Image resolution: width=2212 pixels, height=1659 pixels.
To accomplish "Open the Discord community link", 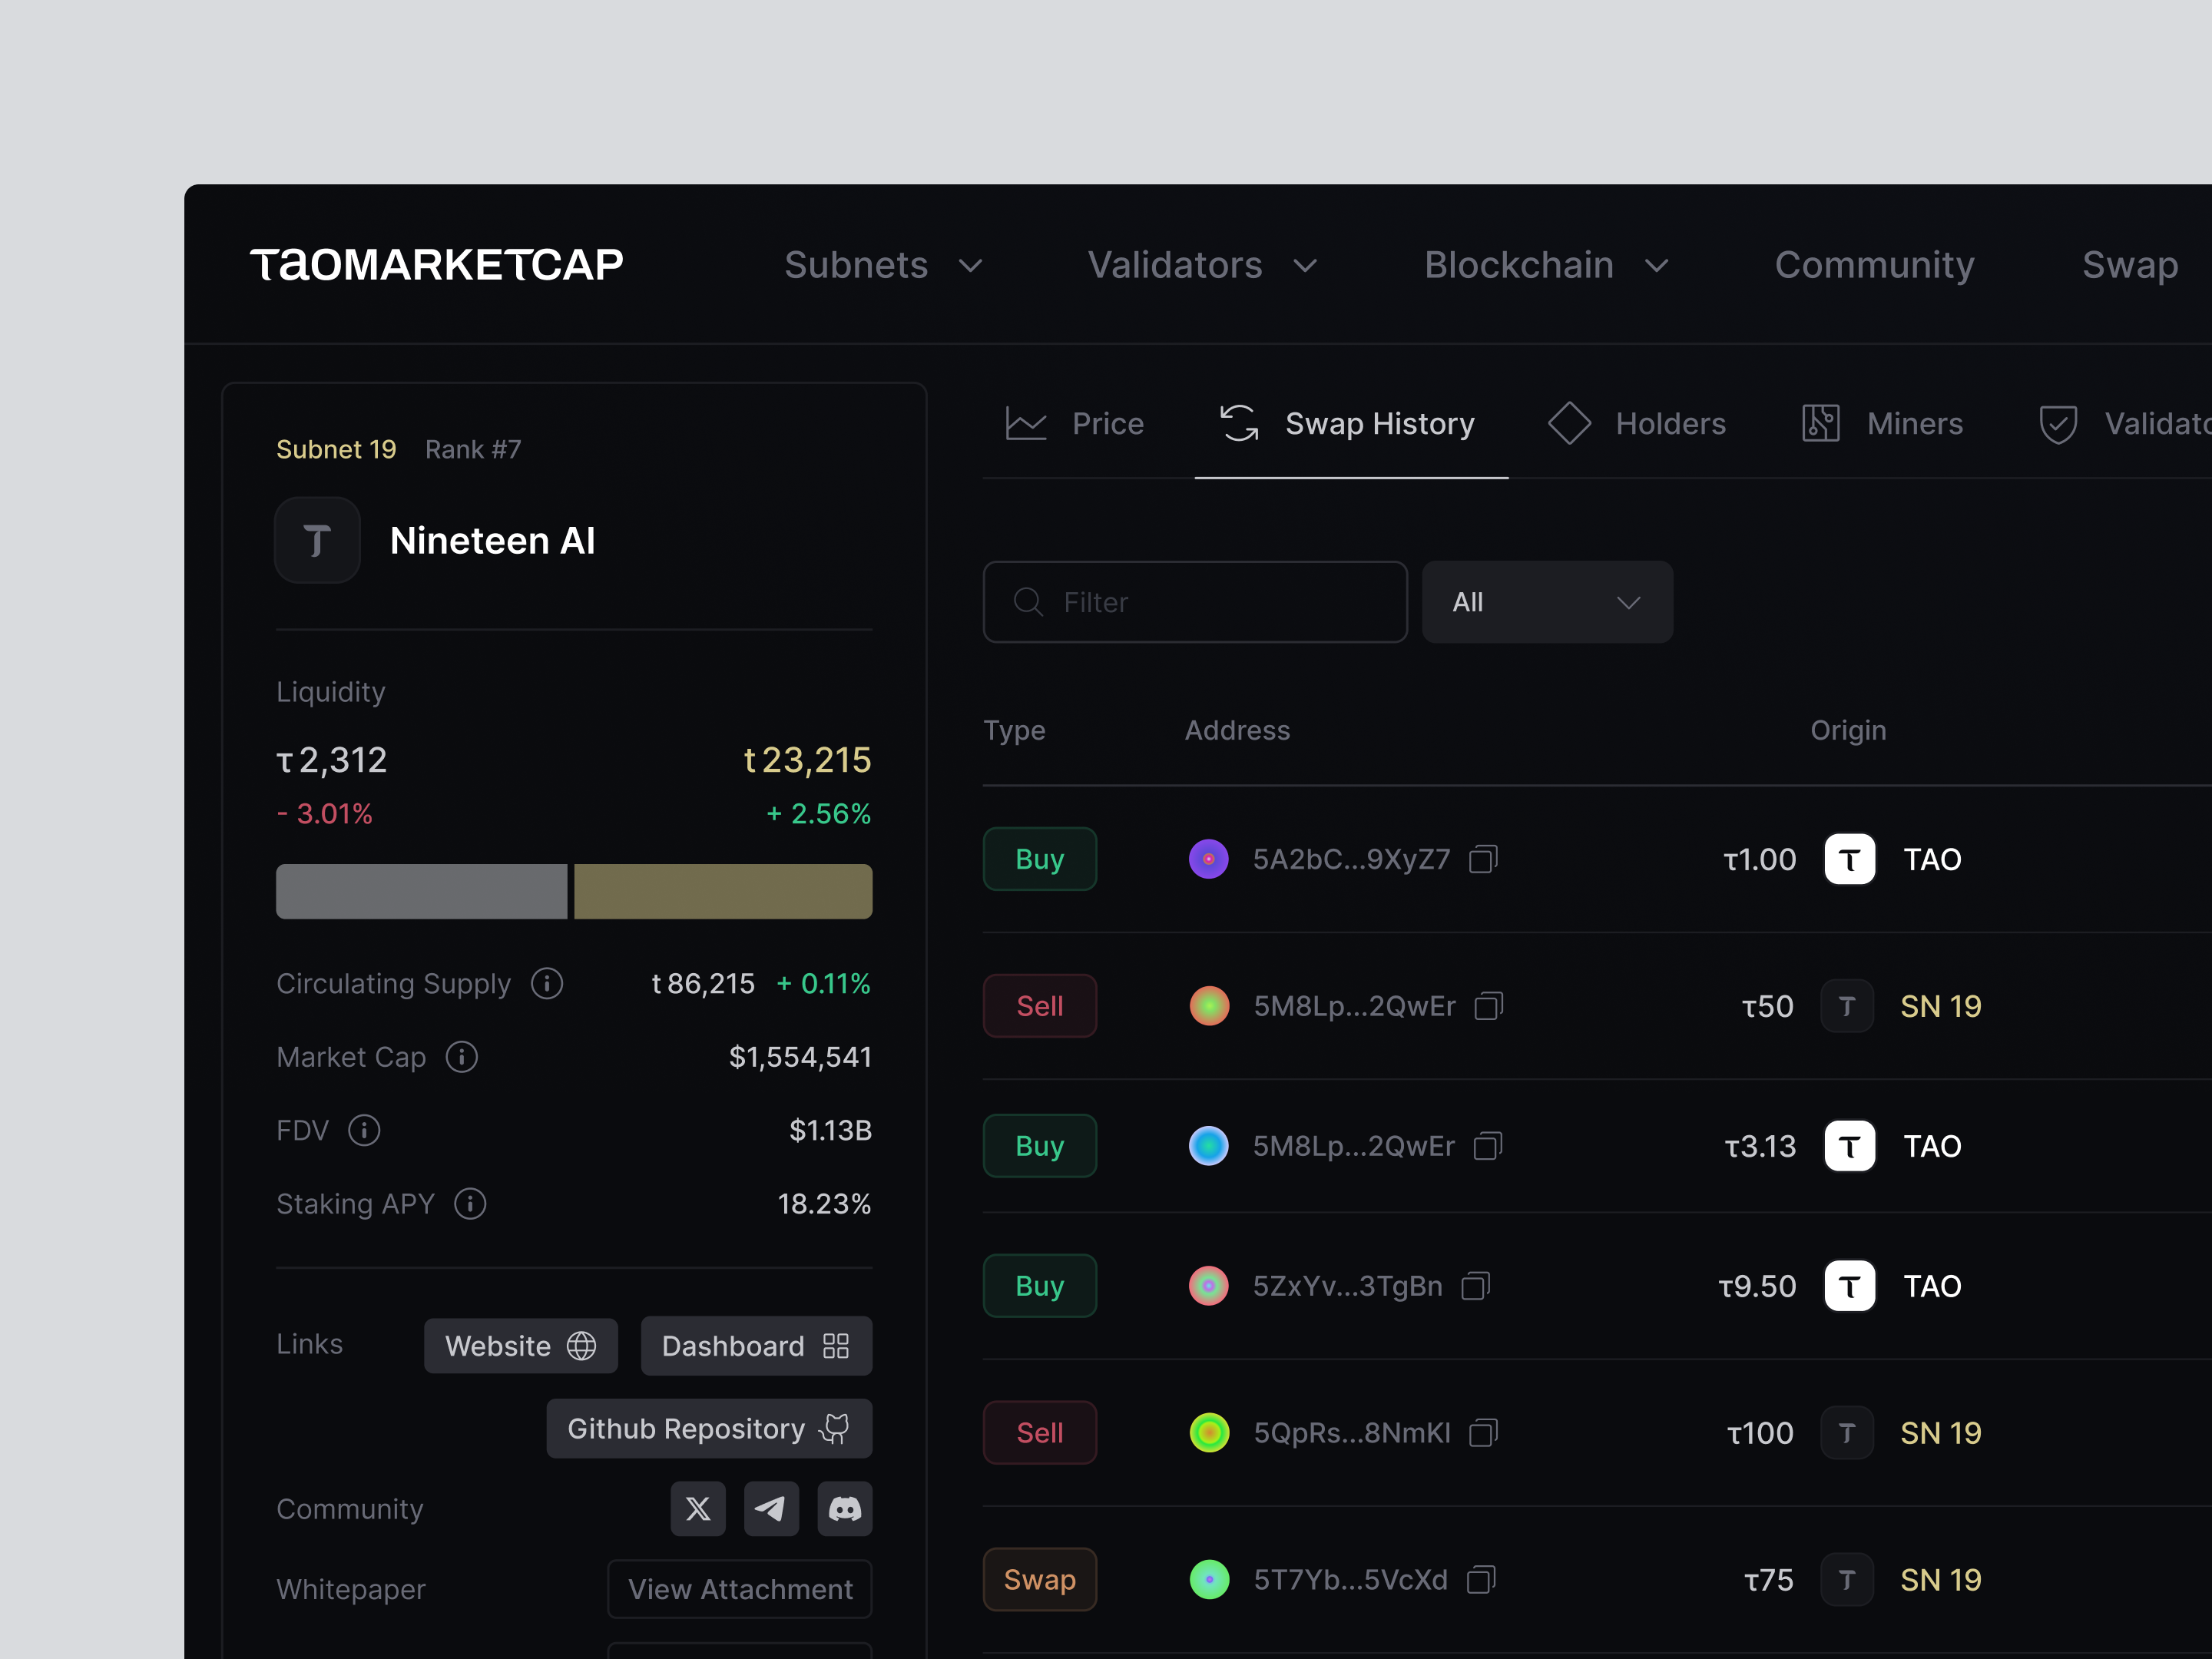I will [844, 1508].
